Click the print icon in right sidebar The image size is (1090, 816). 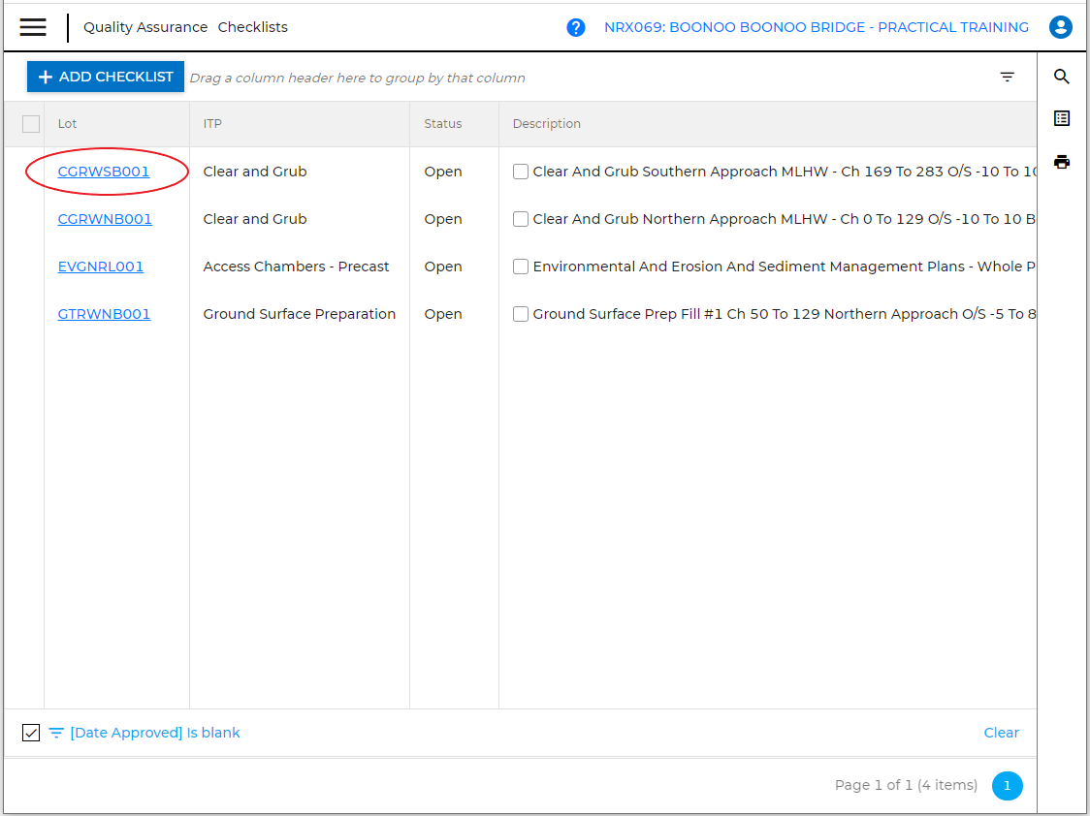[1062, 162]
